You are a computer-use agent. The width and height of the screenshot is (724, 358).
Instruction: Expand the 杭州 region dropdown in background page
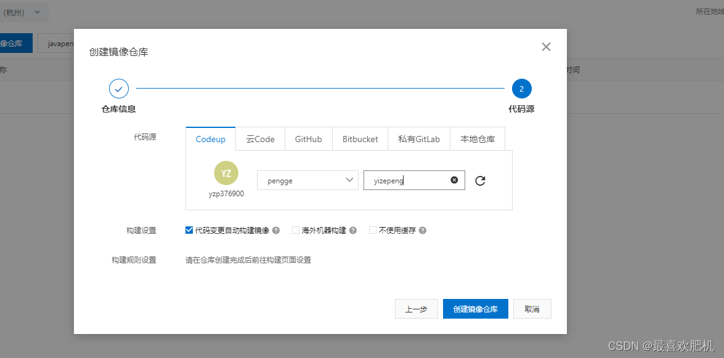pos(24,12)
